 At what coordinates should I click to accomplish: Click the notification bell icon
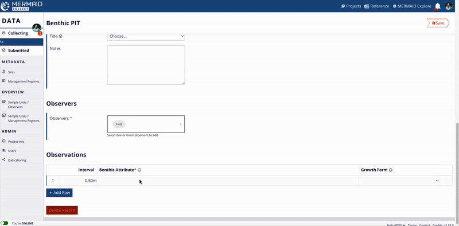(x=438, y=6)
